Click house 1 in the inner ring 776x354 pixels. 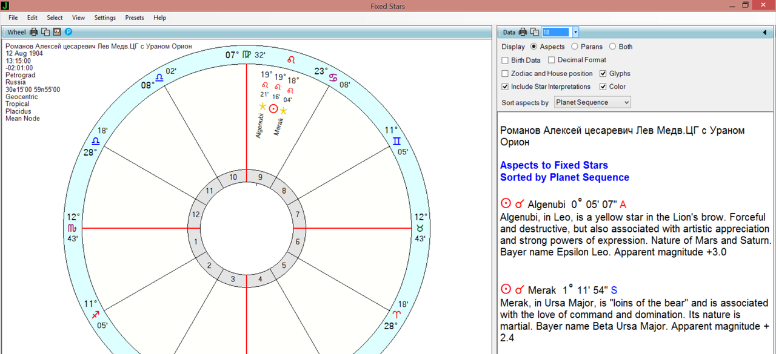click(x=196, y=242)
